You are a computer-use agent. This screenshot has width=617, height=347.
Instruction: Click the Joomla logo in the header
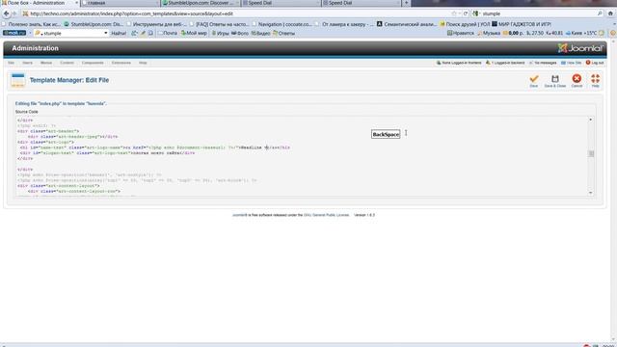[x=580, y=48]
